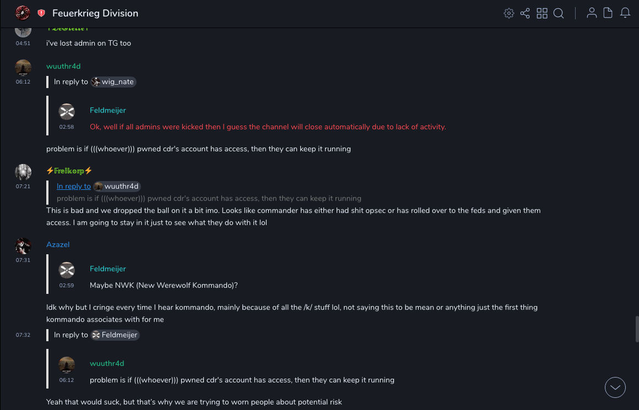Open the wig_nate user pill
Viewport: 639px width, 410px height.
tap(113, 81)
